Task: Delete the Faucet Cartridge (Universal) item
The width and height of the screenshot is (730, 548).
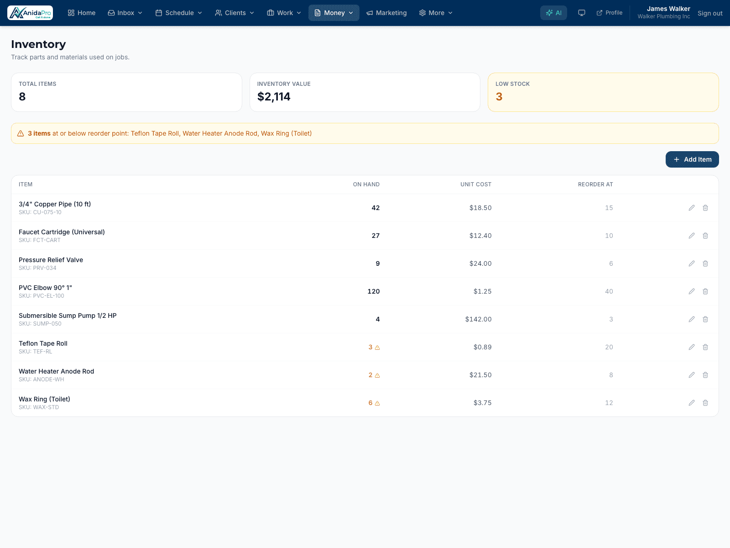Action: [x=705, y=236]
